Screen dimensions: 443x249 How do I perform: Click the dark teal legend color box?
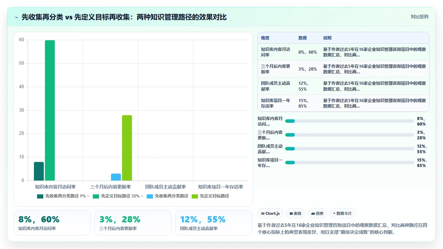(x=40, y=196)
